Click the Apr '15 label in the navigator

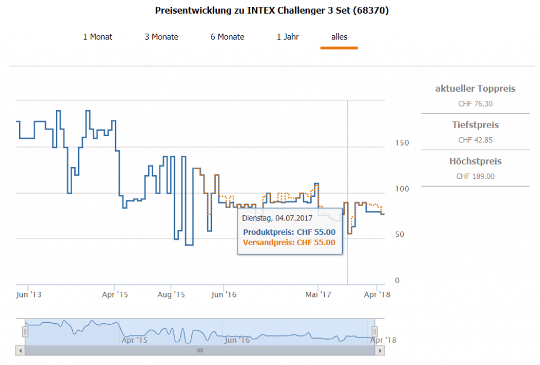pos(134,340)
